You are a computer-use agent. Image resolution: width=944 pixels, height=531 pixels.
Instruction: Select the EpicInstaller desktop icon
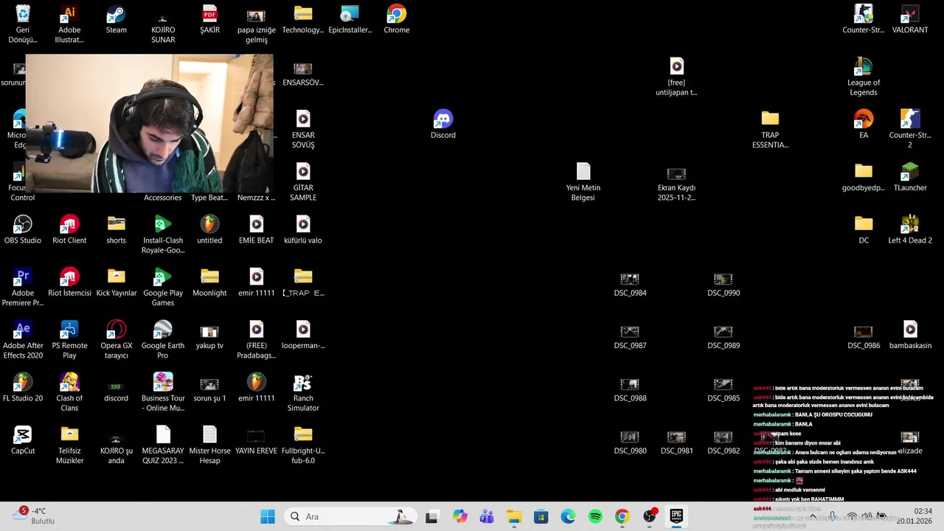coord(350,20)
